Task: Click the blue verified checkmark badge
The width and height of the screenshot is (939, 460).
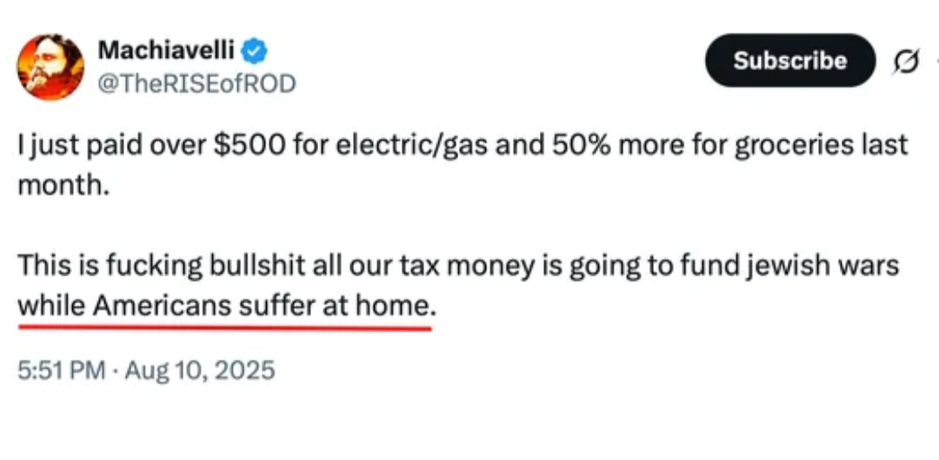Action: 254,51
